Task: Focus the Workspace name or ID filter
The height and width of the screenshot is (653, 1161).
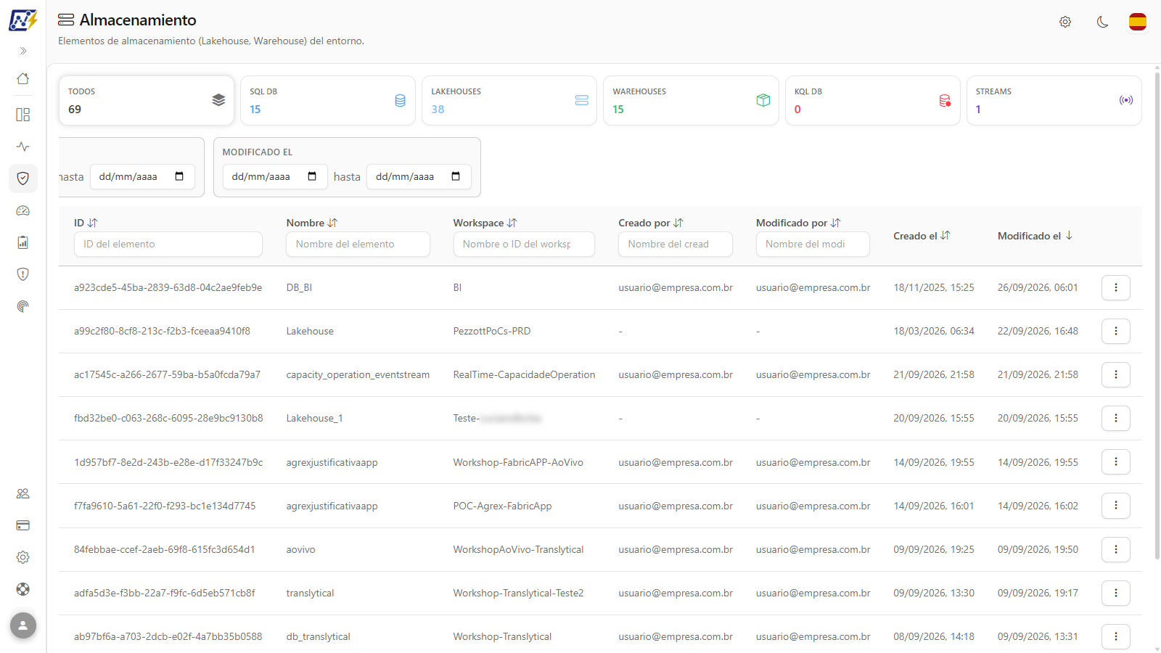Action: pos(524,244)
